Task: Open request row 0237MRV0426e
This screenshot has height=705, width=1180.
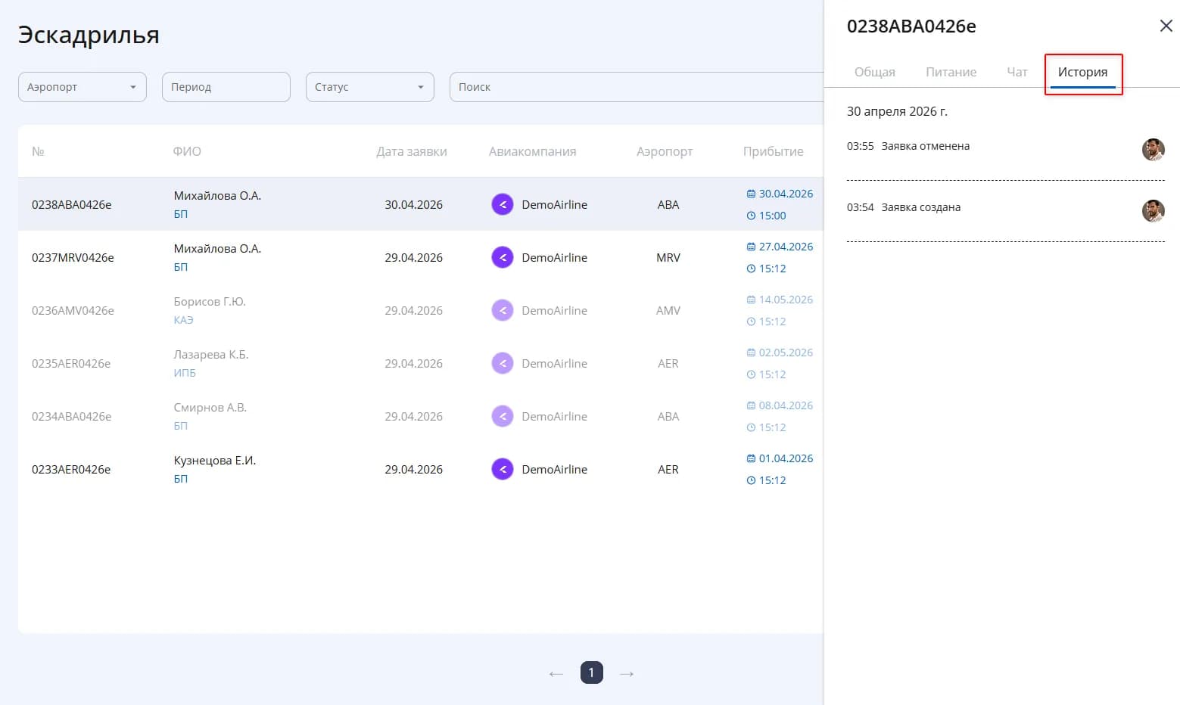Action: [x=421, y=257]
